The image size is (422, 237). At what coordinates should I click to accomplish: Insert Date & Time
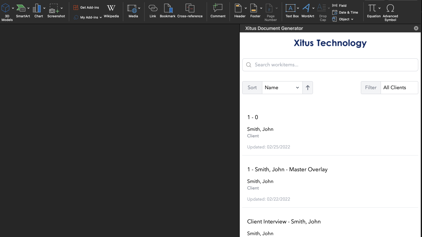(345, 12)
